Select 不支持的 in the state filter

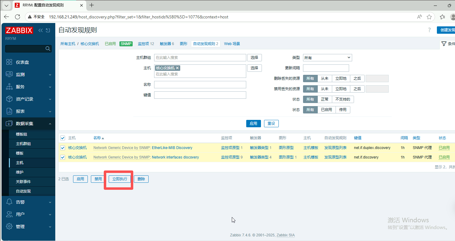tap(343, 99)
